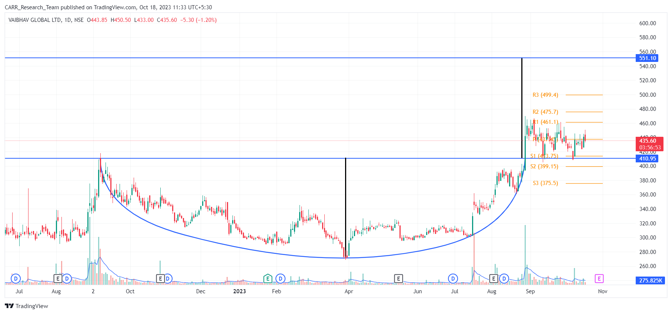Click the Dec label on time axis
Viewport: 672px width, 314px height.
[x=201, y=291]
